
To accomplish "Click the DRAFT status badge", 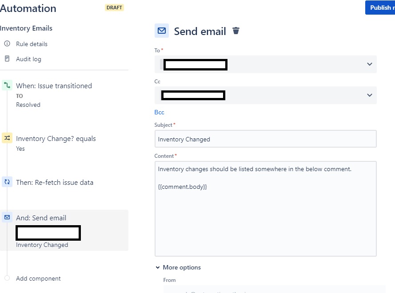I will (114, 8).
